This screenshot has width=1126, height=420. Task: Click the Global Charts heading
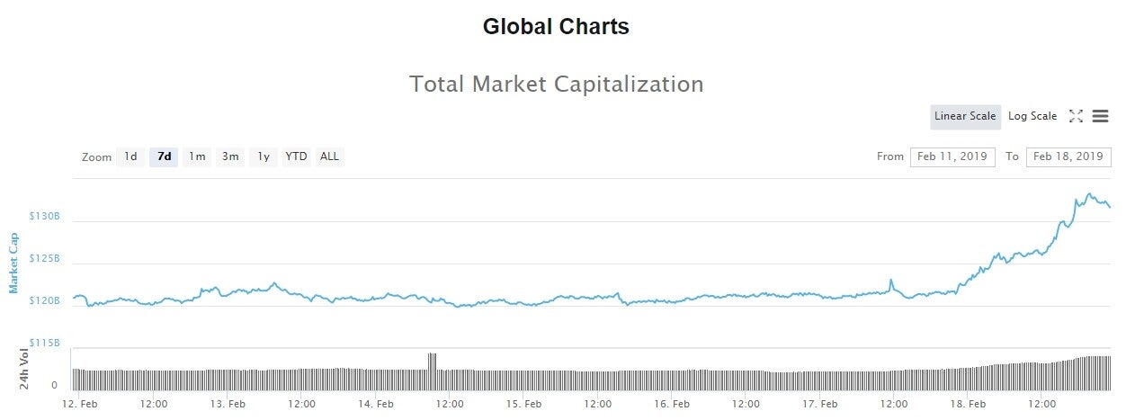tap(556, 27)
